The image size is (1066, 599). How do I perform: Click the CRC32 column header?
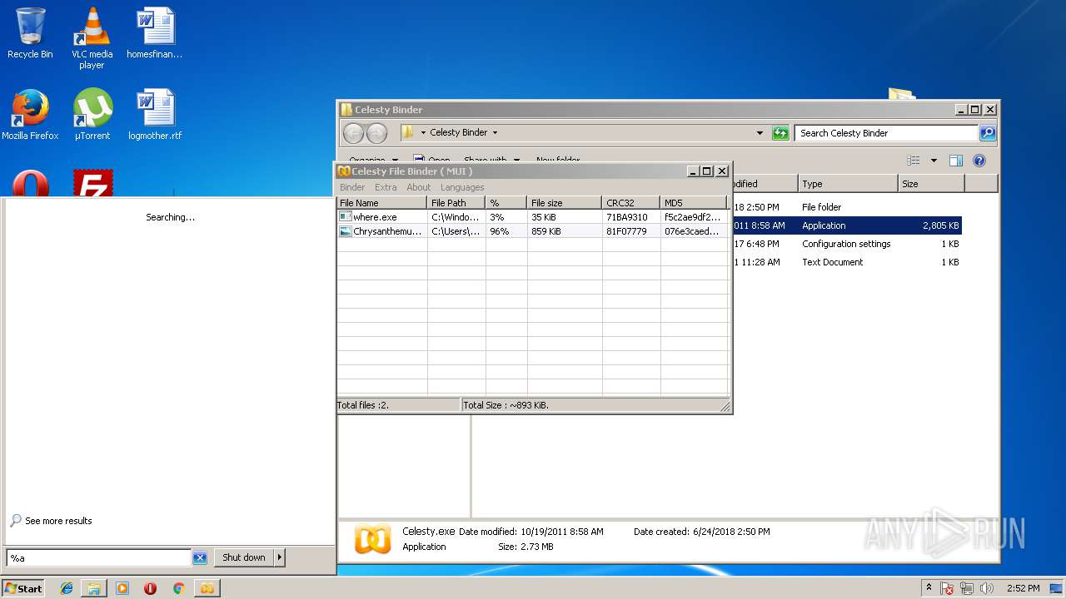point(630,203)
